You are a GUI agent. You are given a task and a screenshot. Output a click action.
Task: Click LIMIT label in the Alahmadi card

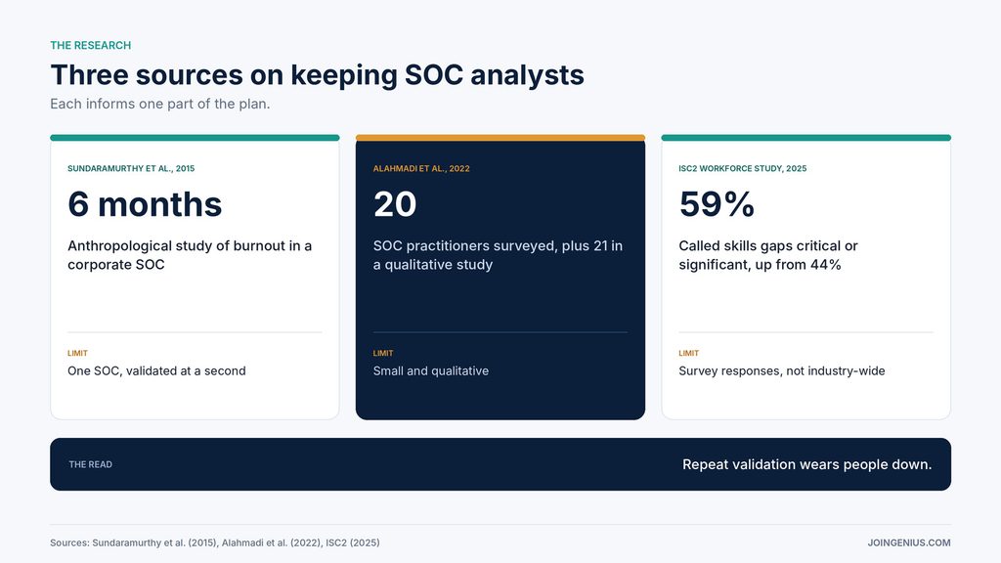pyautogui.click(x=383, y=353)
